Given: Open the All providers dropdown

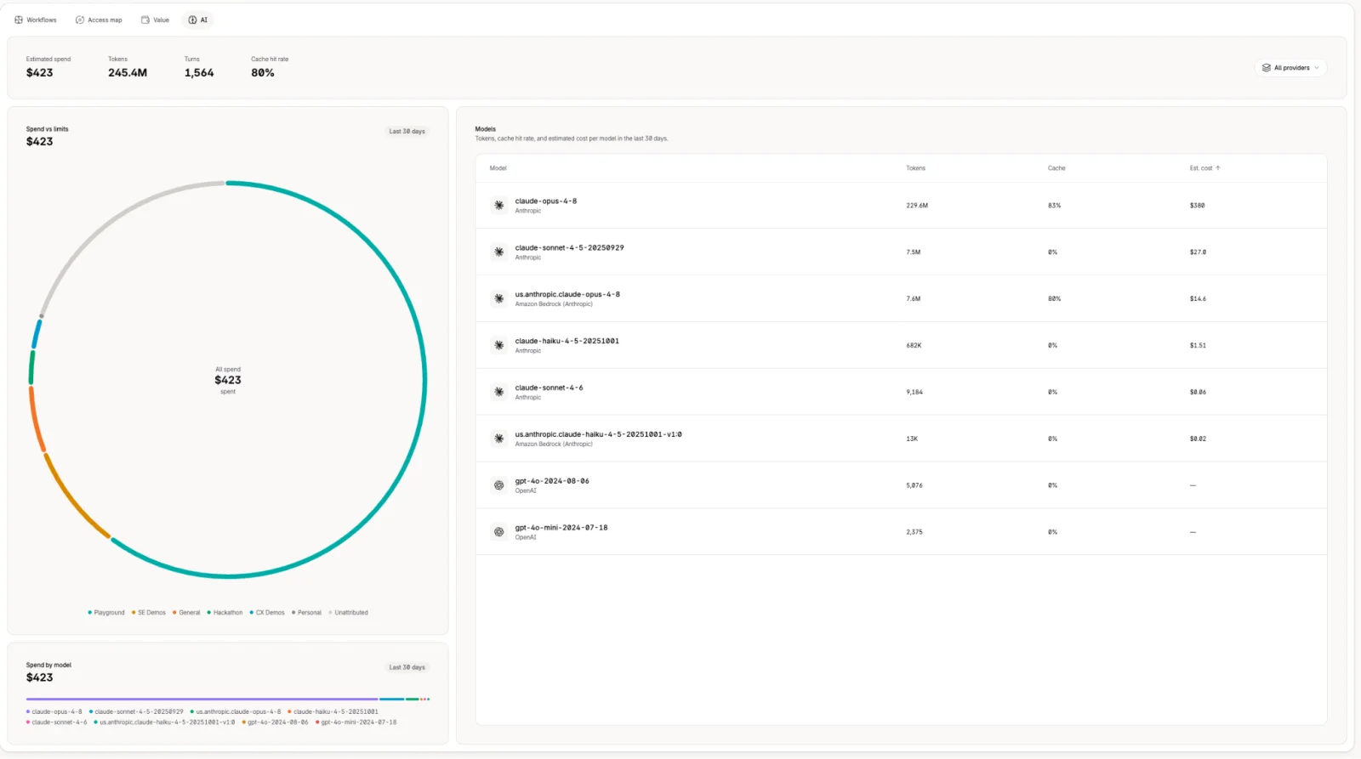Looking at the screenshot, I should coord(1290,68).
